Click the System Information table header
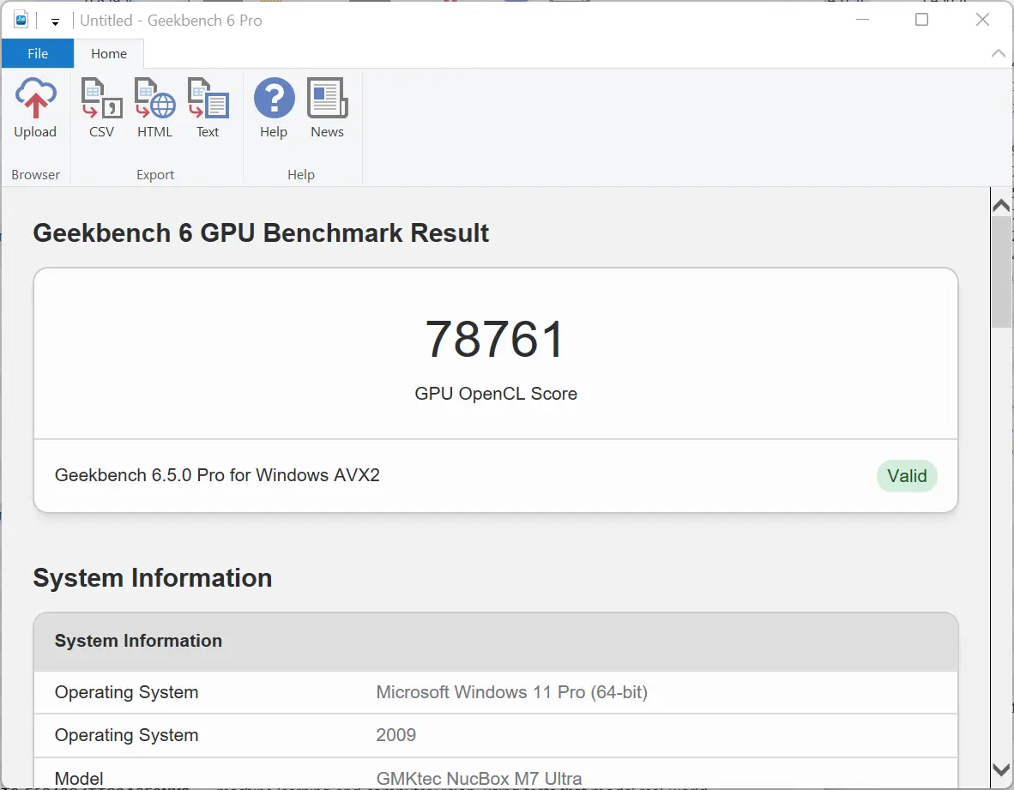This screenshot has width=1014, height=790. pos(138,641)
